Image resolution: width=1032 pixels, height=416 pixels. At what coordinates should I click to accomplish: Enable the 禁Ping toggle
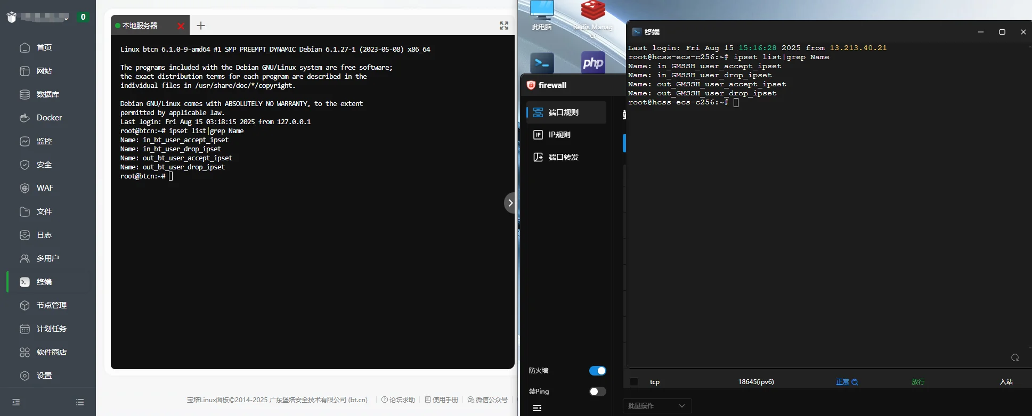coord(597,391)
